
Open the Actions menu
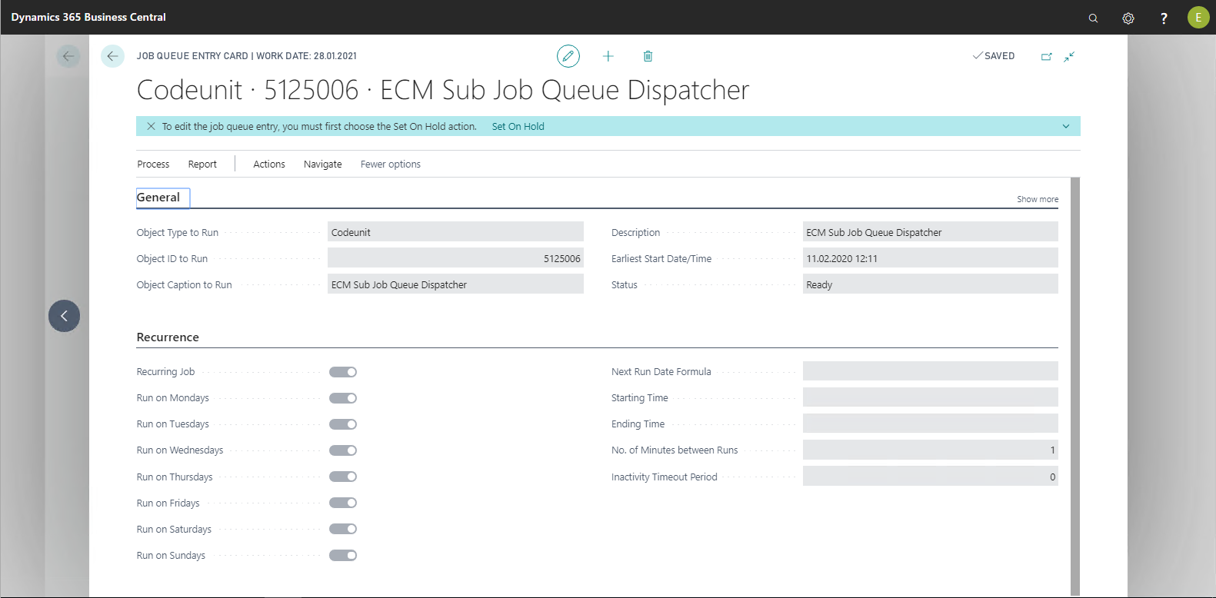coord(269,164)
